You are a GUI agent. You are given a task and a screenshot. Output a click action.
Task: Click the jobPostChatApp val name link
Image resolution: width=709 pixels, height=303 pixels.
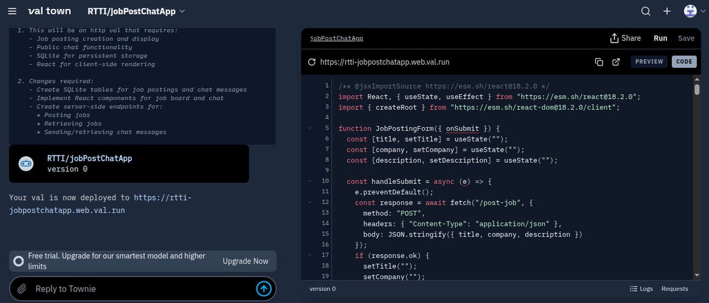click(x=336, y=38)
